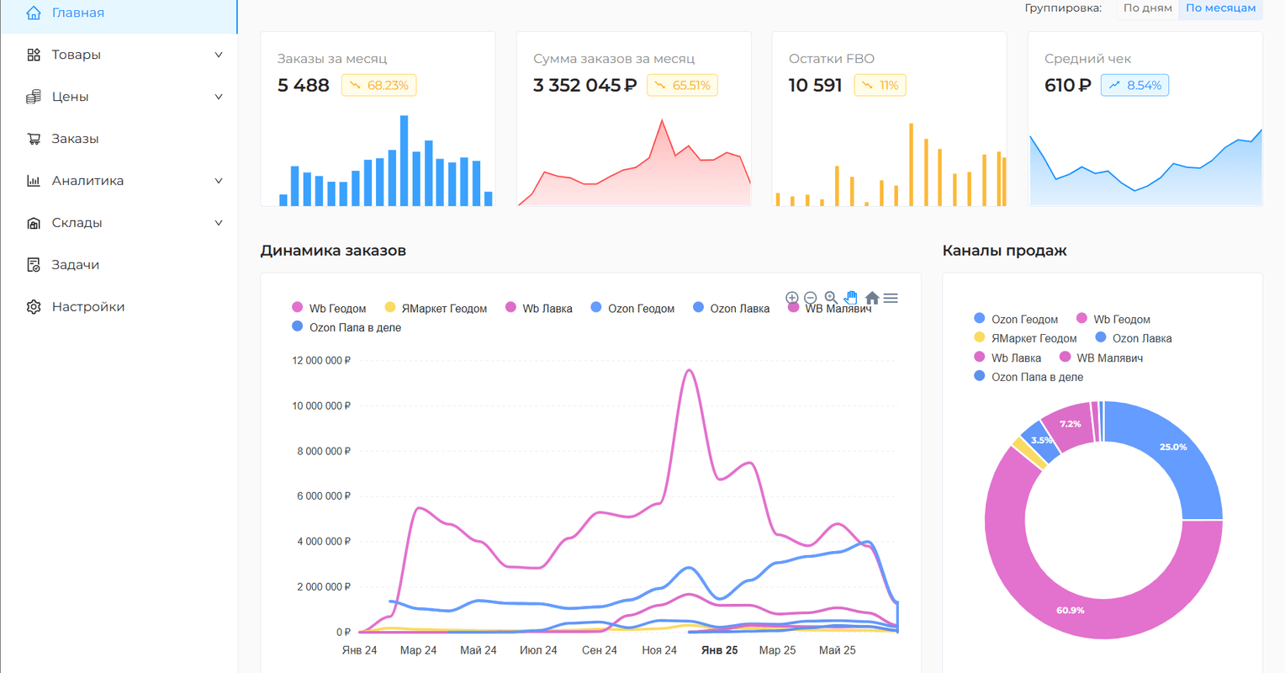The width and height of the screenshot is (1285, 673).
Task: Click the chart zoom-in plus icon
Action: coord(791,298)
